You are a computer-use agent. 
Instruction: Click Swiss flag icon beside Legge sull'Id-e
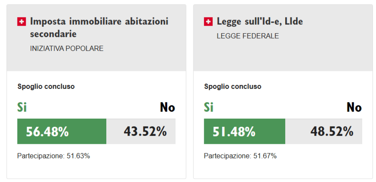pyautogui.click(x=208, y=22)
